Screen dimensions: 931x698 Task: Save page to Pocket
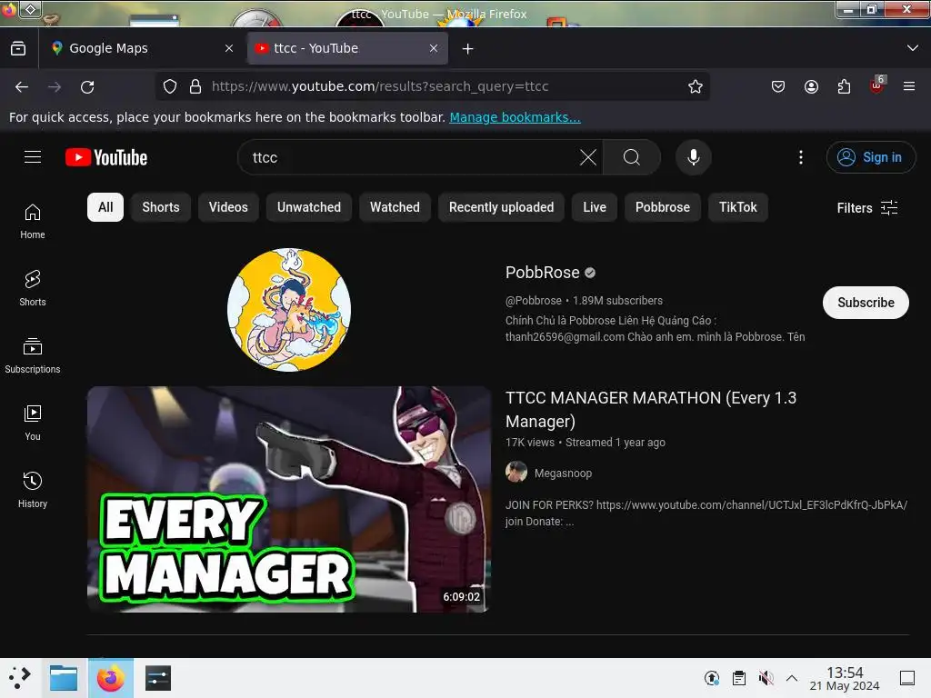(778, 86)
